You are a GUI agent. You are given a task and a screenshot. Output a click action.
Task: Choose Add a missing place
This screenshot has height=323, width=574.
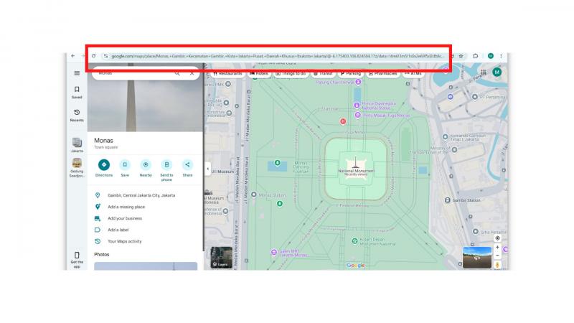coord(126,207)
